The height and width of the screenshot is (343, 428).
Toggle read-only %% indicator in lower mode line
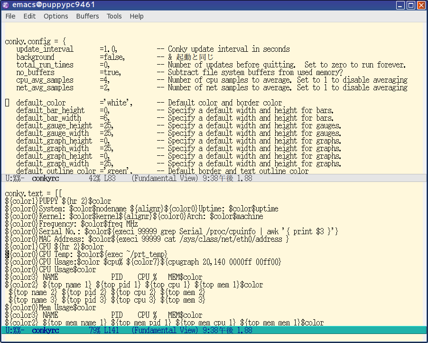coord(17,331)
